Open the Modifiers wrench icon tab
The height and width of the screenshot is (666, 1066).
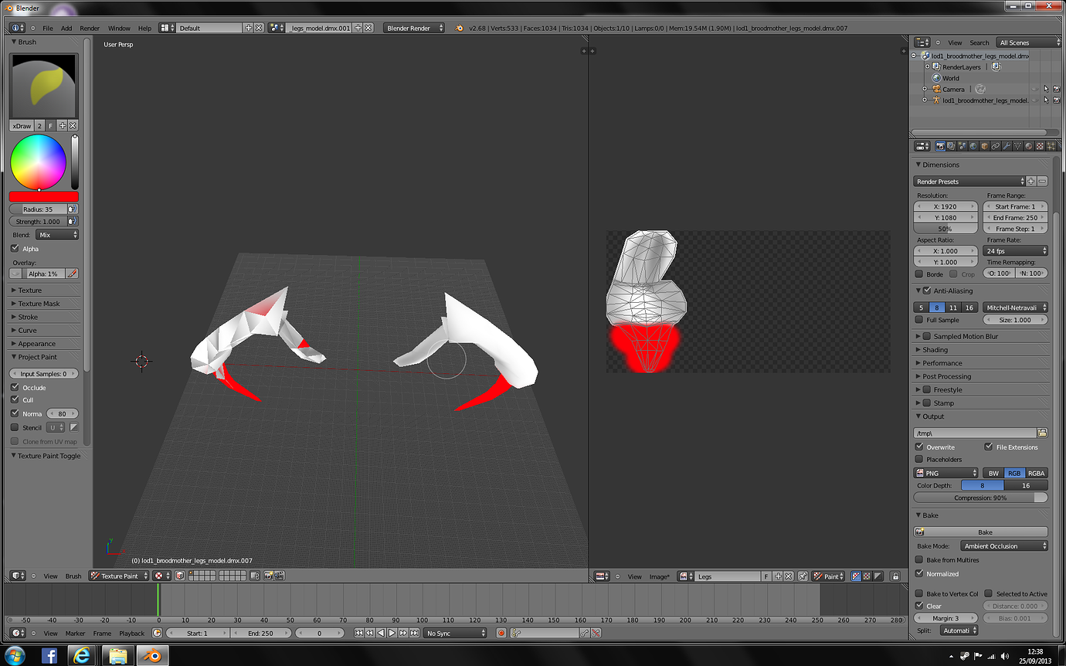coord(1007,146)
